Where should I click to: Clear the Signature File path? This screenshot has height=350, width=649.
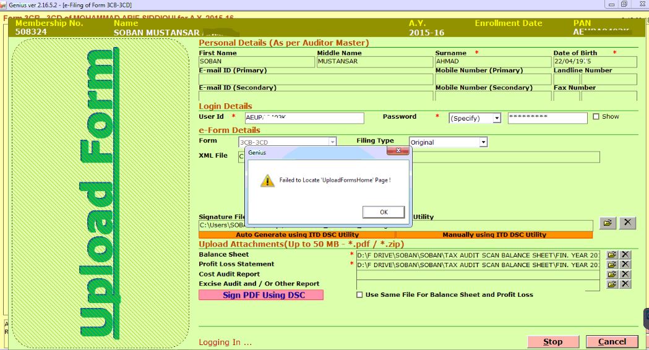(627, 223)
